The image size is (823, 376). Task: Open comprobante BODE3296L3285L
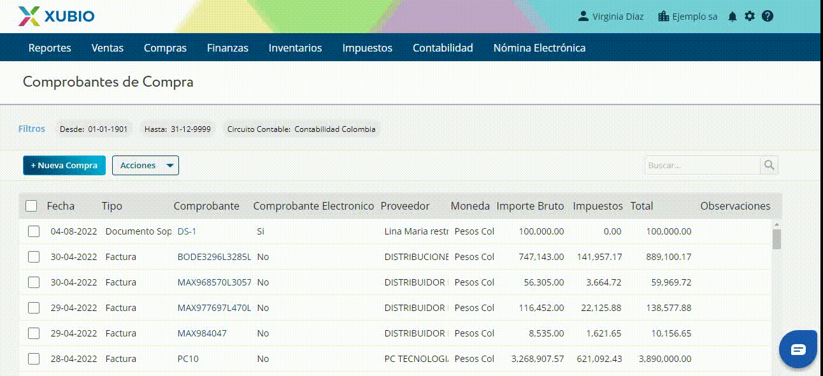(x=214, y=257)
